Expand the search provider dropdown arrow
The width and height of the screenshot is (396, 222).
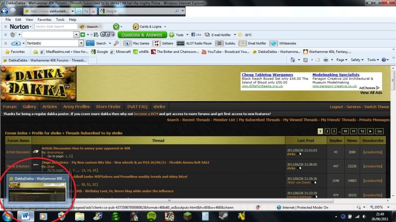[183, 11]
